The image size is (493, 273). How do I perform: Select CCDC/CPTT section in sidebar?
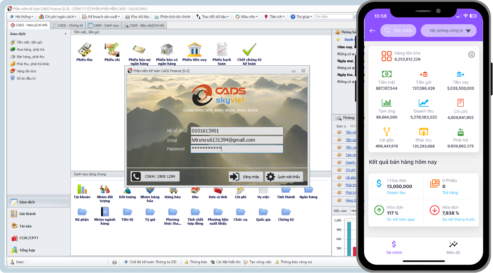[38, 238]
